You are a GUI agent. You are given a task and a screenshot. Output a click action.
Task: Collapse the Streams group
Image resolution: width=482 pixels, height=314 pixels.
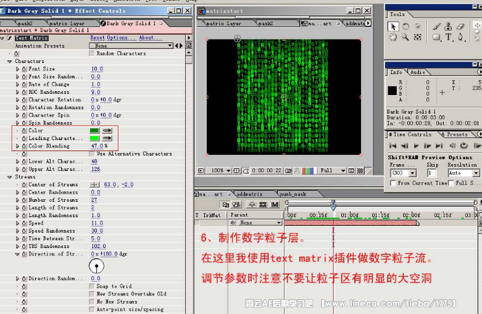pyautogui.click(x=9, y=177)
